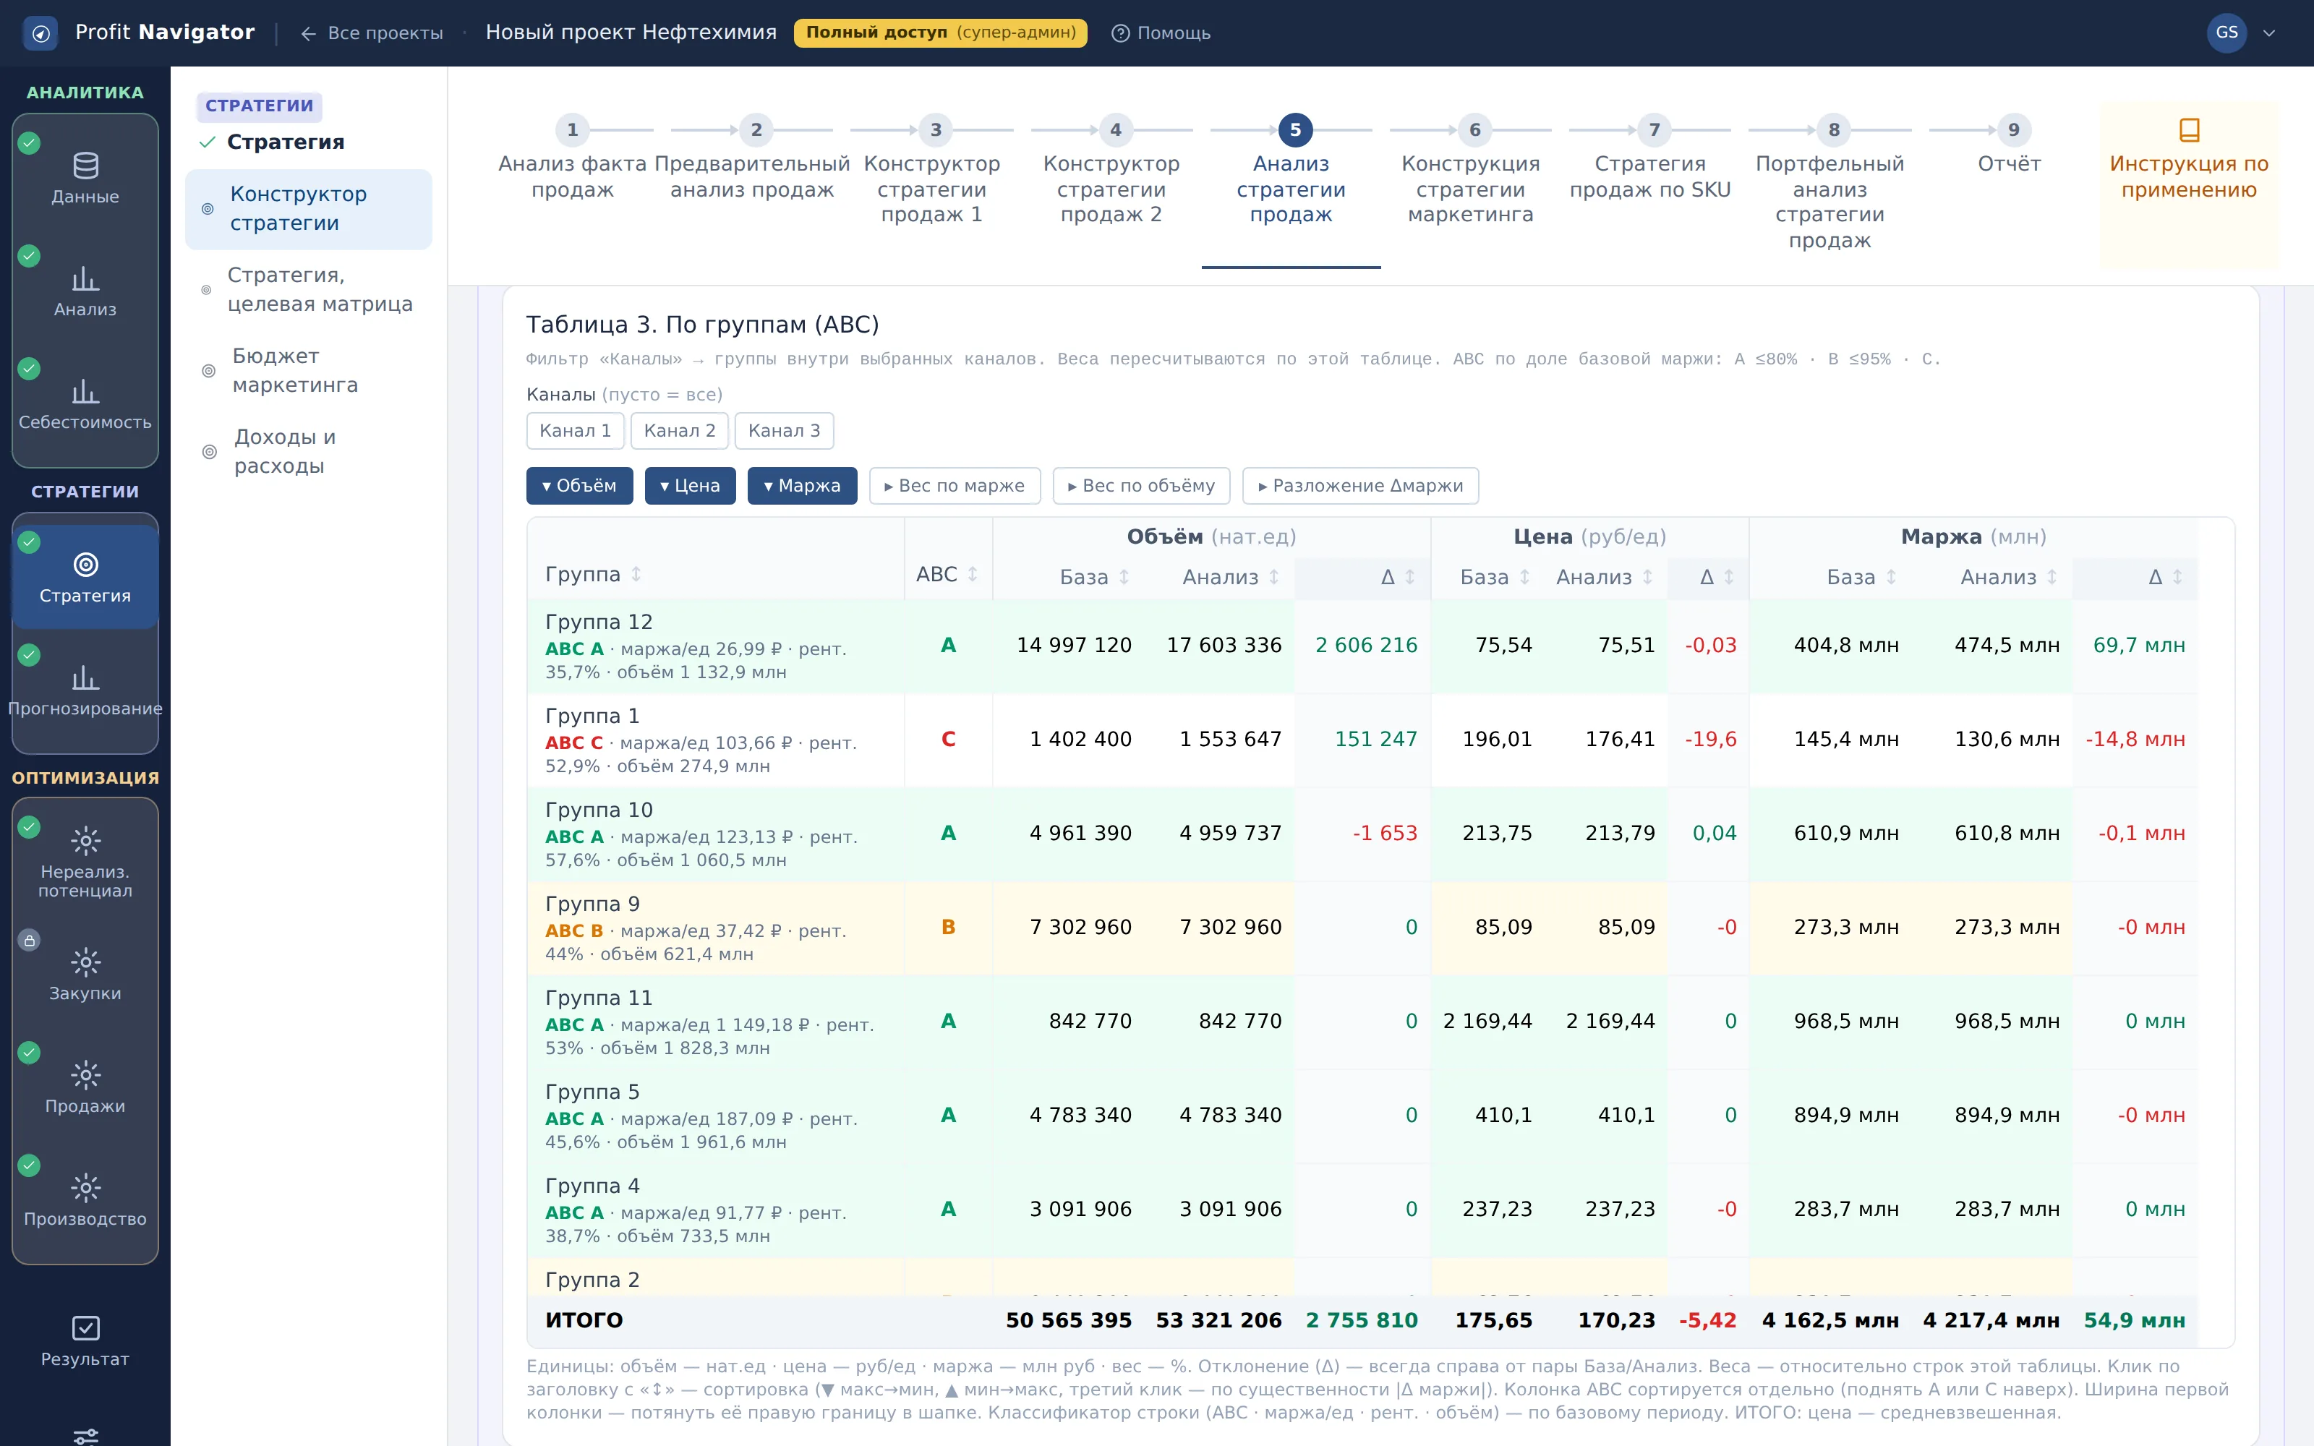The image size is (2314, 1446).
Task: Open Стратегия, целевая матрица submenu item
Action: coord(308,288)
